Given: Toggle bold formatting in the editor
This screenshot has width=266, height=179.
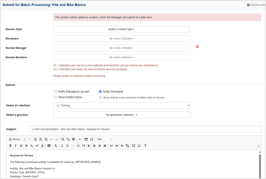Looking at the screenshot, I should (x=10, y=146).
